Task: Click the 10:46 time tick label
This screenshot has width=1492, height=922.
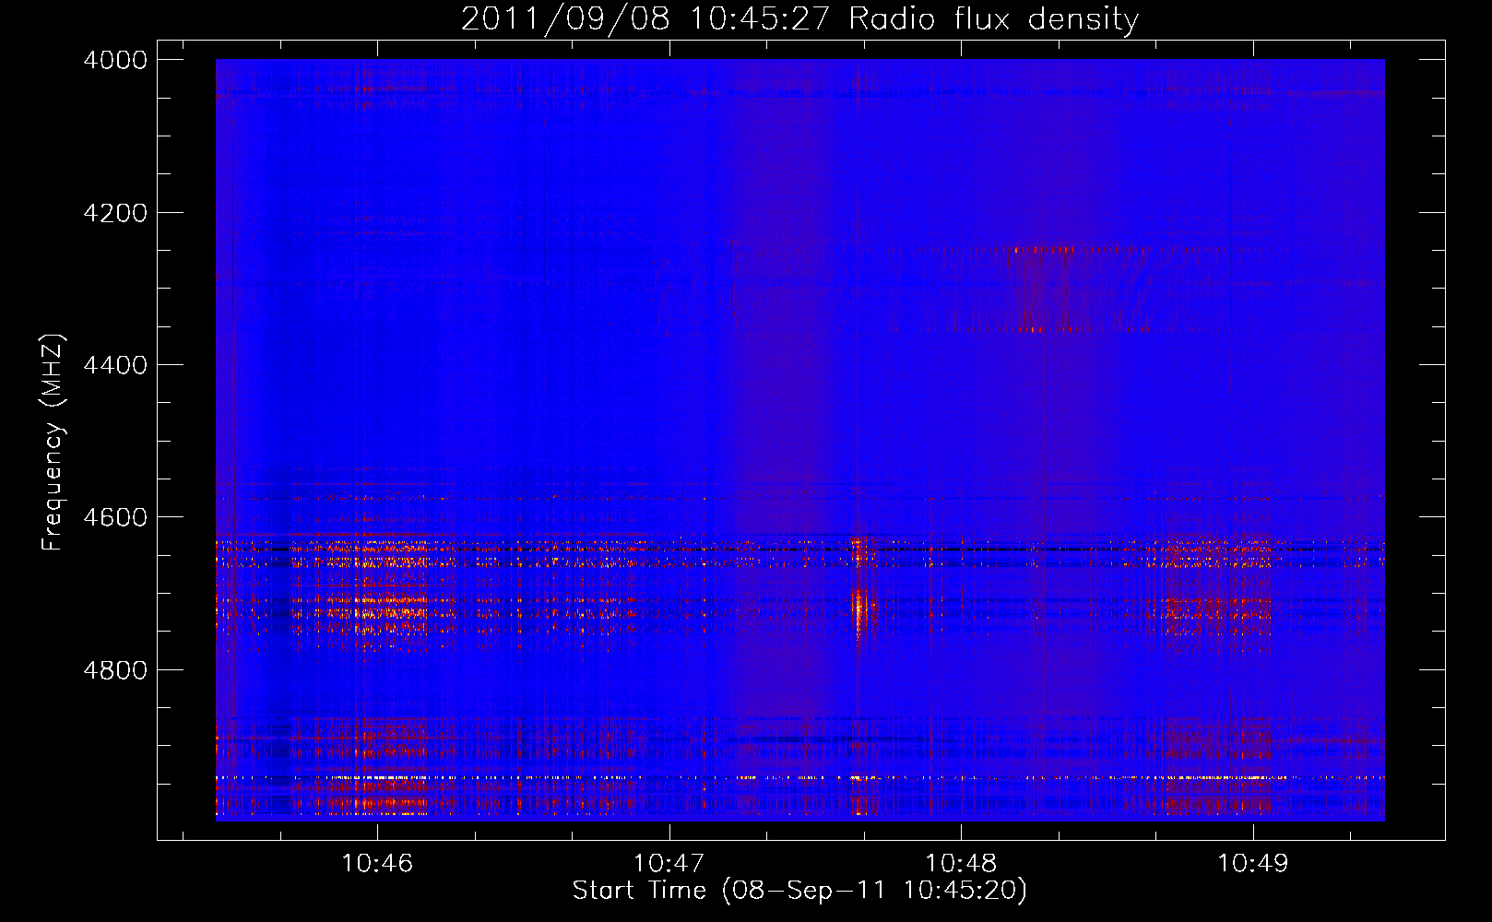Action: click(x=377, y=863)
